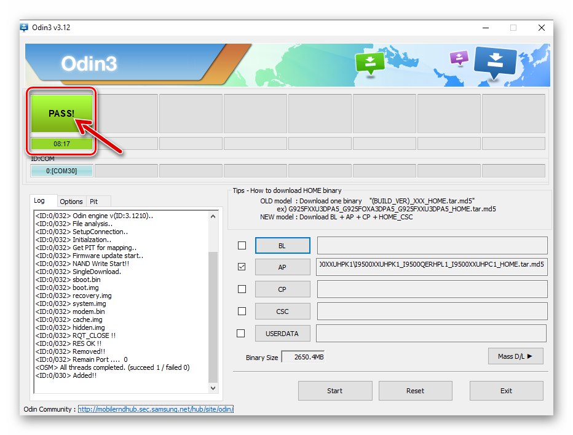Viewport: 573px width, 435px height.
Task: Click the log scrollbar down arrow
Action: 213,388
